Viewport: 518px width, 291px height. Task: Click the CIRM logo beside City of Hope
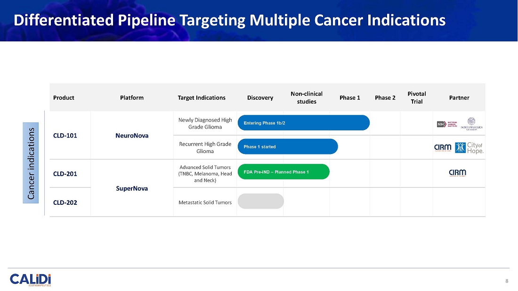(443, 148)
